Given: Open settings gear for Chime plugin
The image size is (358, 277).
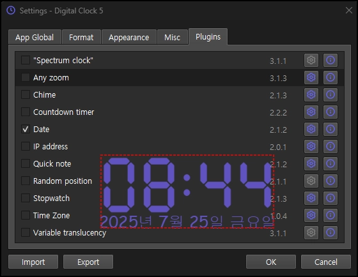Looking at the screenshot, I should tap(311, 94).
